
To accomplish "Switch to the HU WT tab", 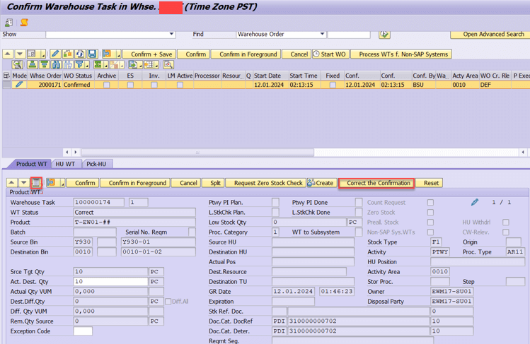I will click(65, 164).
